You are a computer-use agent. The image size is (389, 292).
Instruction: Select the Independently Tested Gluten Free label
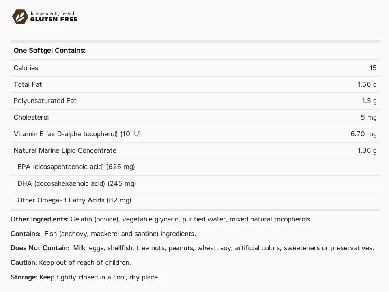[54, 17]
